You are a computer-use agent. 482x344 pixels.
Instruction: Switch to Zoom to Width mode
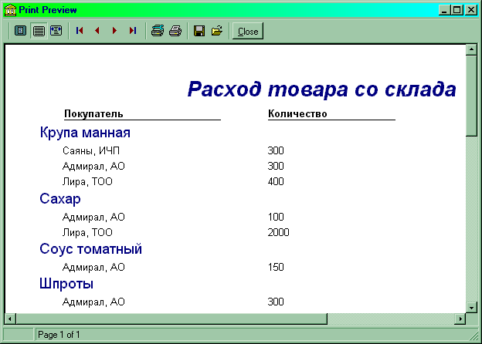coord(56,31)
